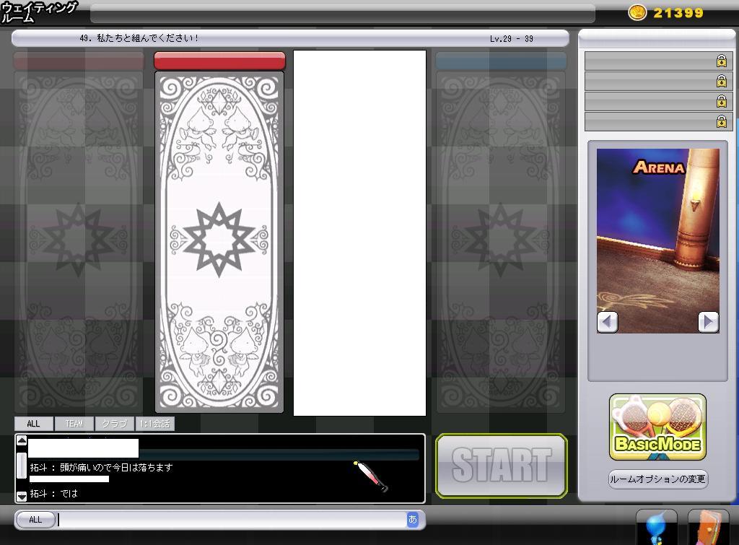
Task: Click the chat message input field
Action: click(231, 520)
